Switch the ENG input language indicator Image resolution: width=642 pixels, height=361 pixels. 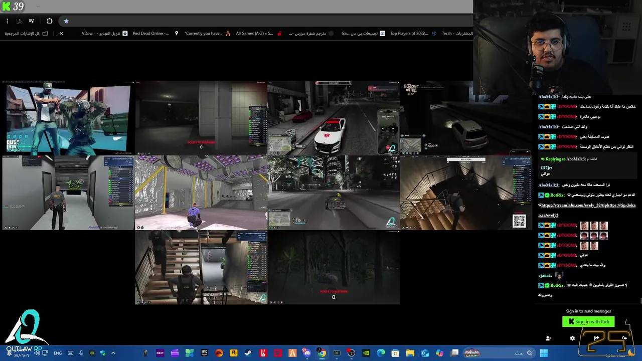tap(58, 353)
